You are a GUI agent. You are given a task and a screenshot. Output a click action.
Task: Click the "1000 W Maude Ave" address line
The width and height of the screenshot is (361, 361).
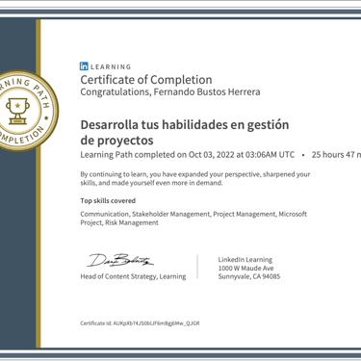pos(245,269)
